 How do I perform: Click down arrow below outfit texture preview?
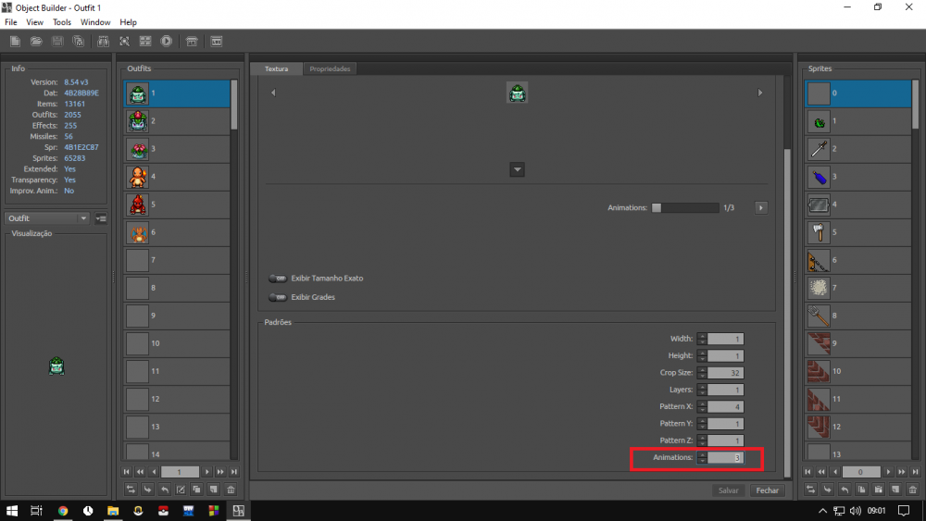(x=518, y=170)
